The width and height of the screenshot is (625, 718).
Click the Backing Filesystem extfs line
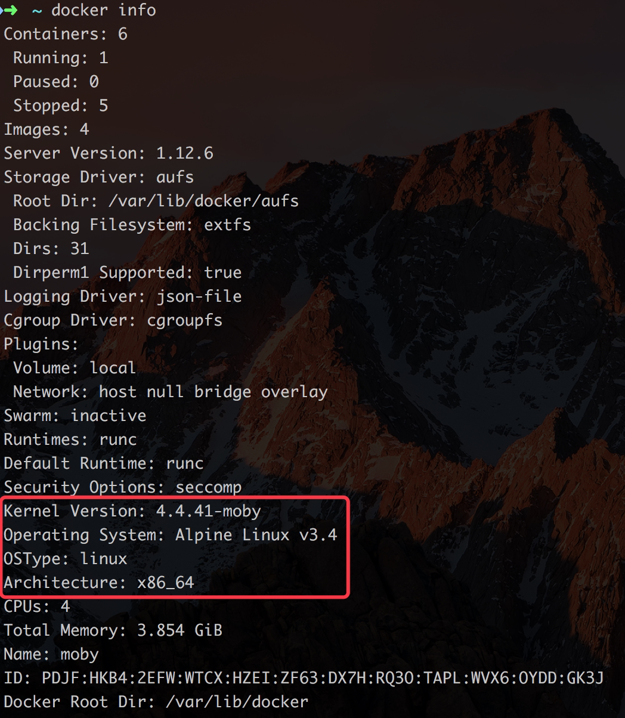click(x=132, y=225)
